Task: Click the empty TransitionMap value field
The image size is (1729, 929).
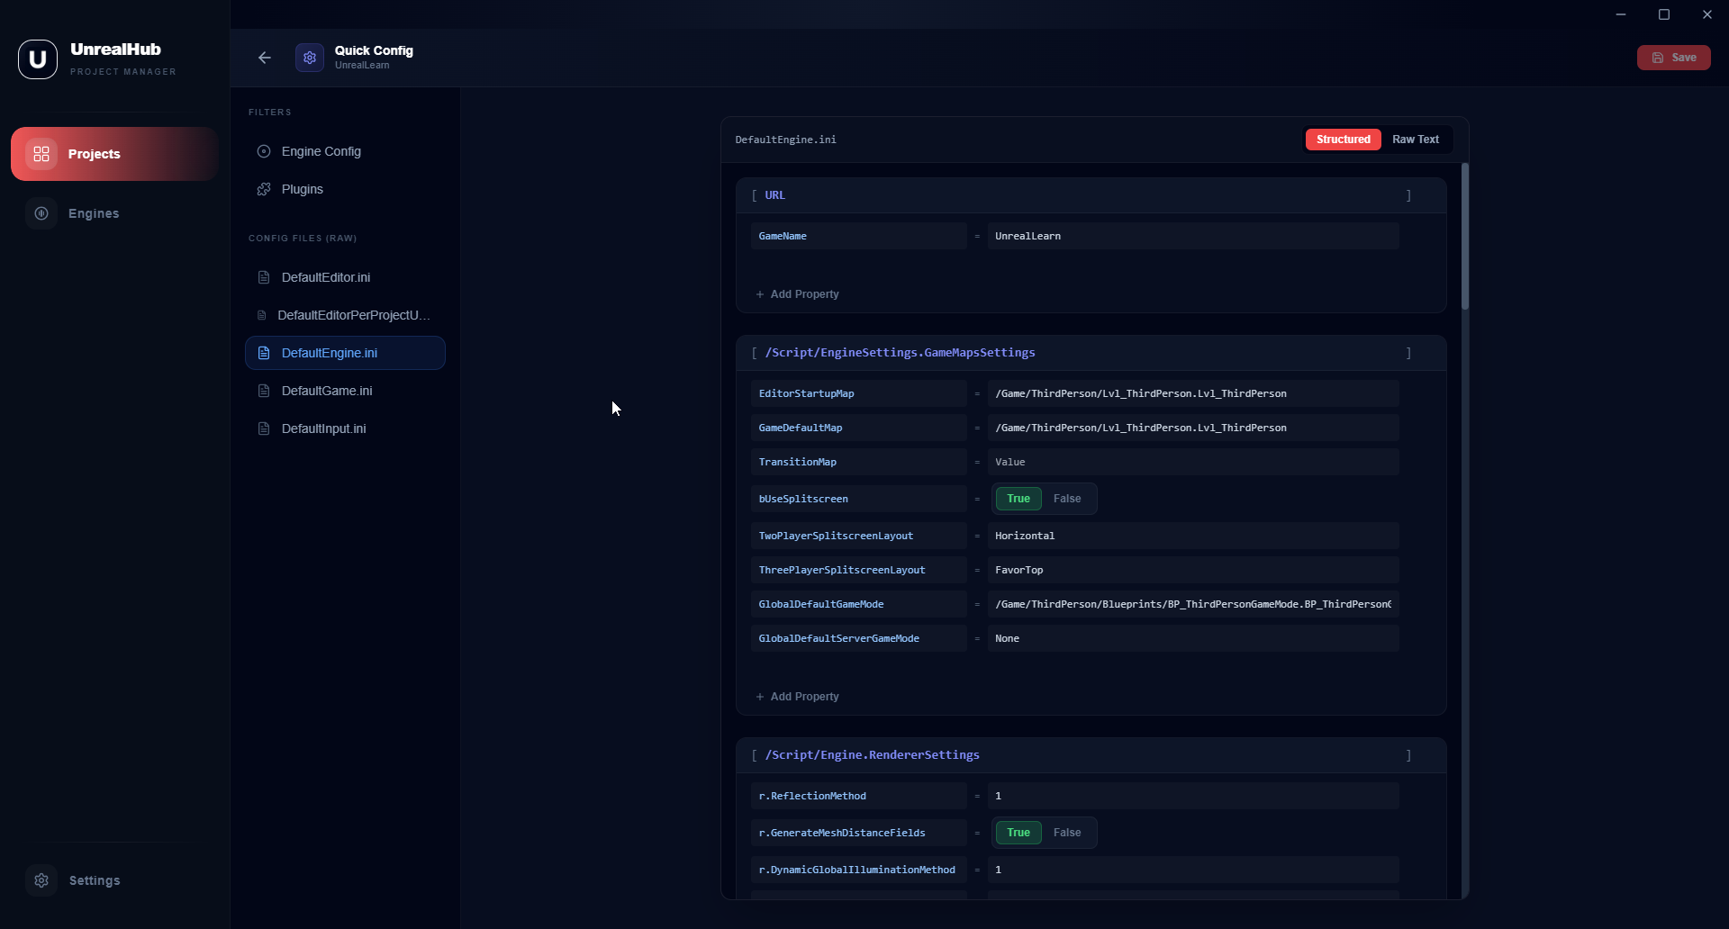Action: (x=1193, y=462)
